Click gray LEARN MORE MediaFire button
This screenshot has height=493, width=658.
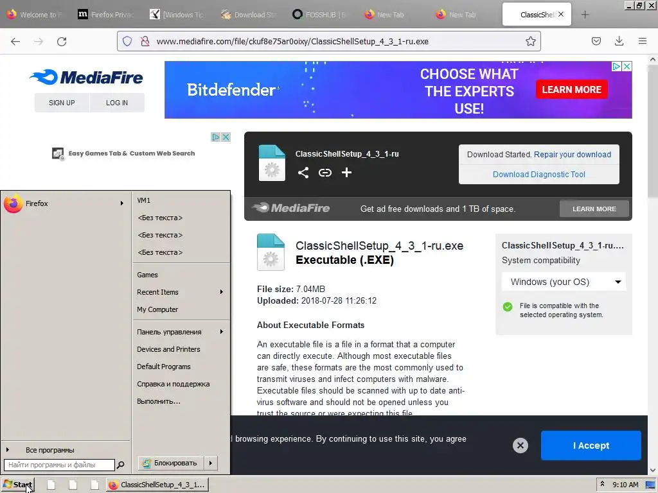pyautogui.click(x=594, y=209)
